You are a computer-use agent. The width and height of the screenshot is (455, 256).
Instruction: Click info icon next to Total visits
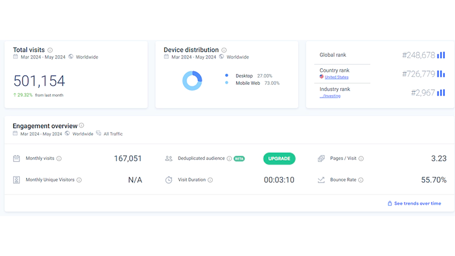coord(50,50)
